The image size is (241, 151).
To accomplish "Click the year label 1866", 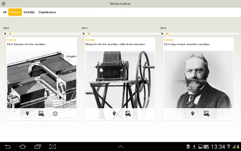I will coord(6,28).
